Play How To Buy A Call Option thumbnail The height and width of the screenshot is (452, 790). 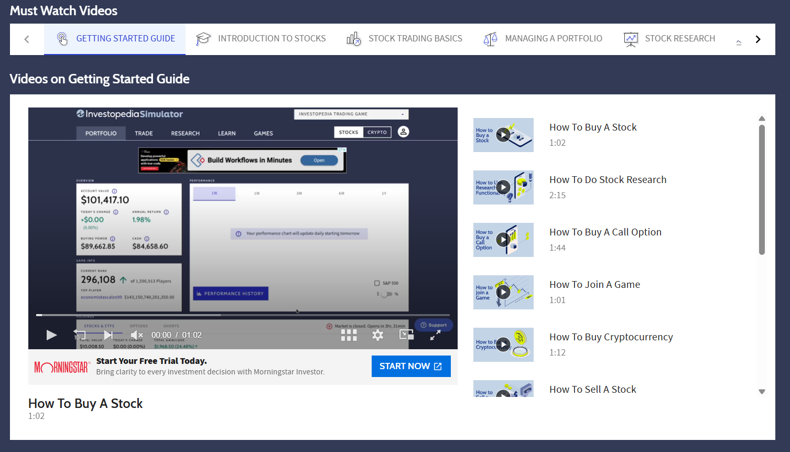click(x=503, y=240)
